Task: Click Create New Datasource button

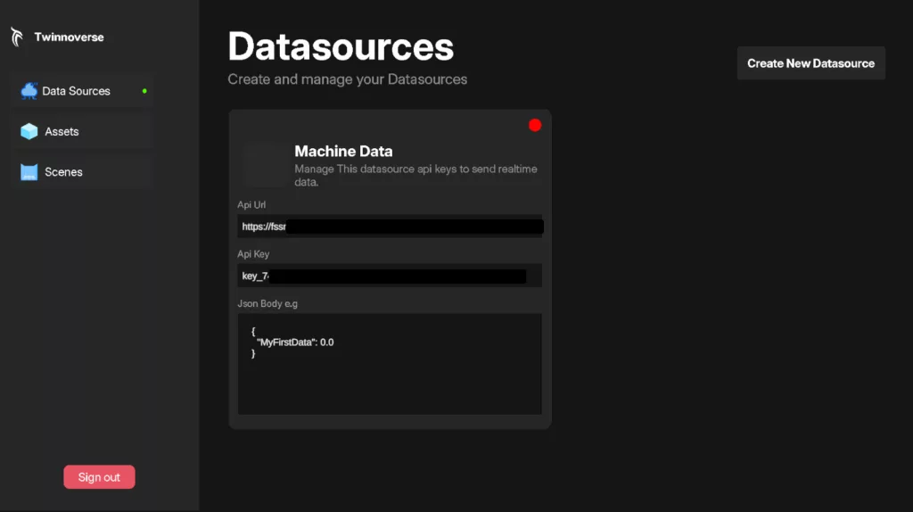Action: click(x=811, y=63)
